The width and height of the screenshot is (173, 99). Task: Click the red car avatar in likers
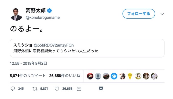pos(106,76)
